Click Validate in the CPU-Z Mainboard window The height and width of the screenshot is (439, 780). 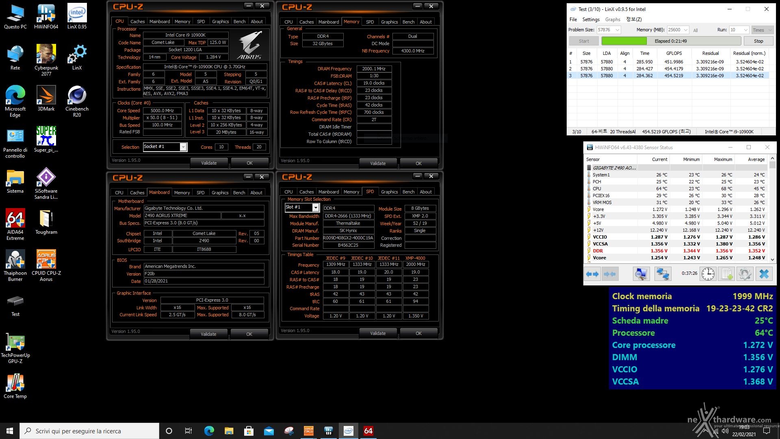(208, 334)
